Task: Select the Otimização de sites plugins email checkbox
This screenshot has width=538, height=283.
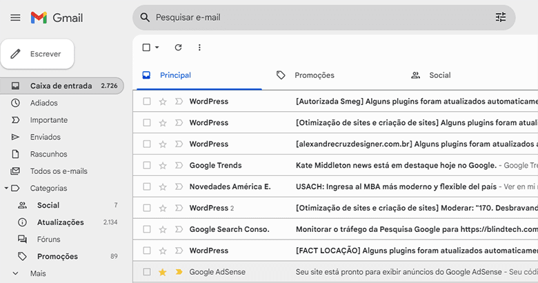Action: coord(147,123)
